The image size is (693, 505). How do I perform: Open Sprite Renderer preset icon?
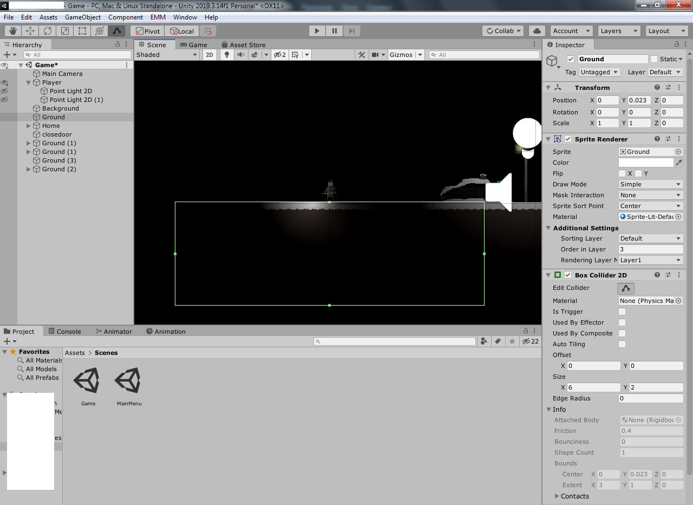click(x=668, y=139)
